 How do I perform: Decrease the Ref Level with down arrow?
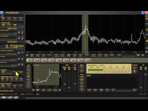pyautogui.click(x=19, y=33)
